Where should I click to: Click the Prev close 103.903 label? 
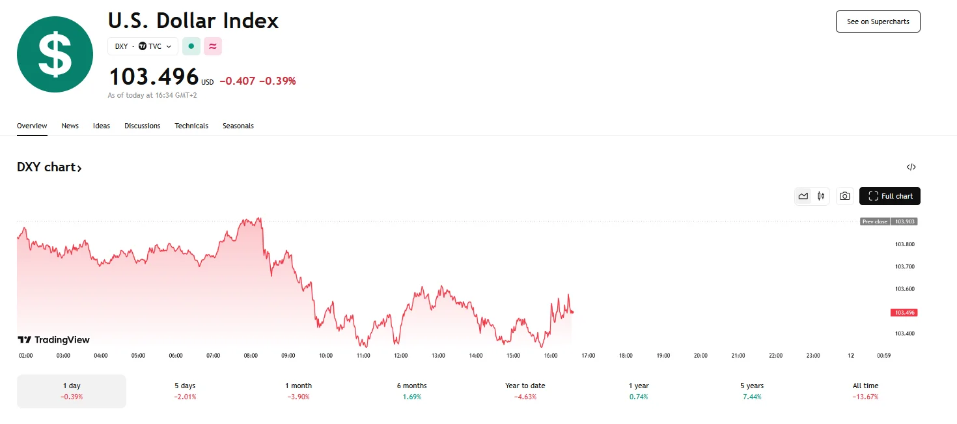coord(889,221)
